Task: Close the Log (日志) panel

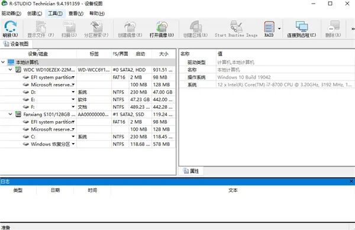Action: pyautogui.click(x=351, y=182)
